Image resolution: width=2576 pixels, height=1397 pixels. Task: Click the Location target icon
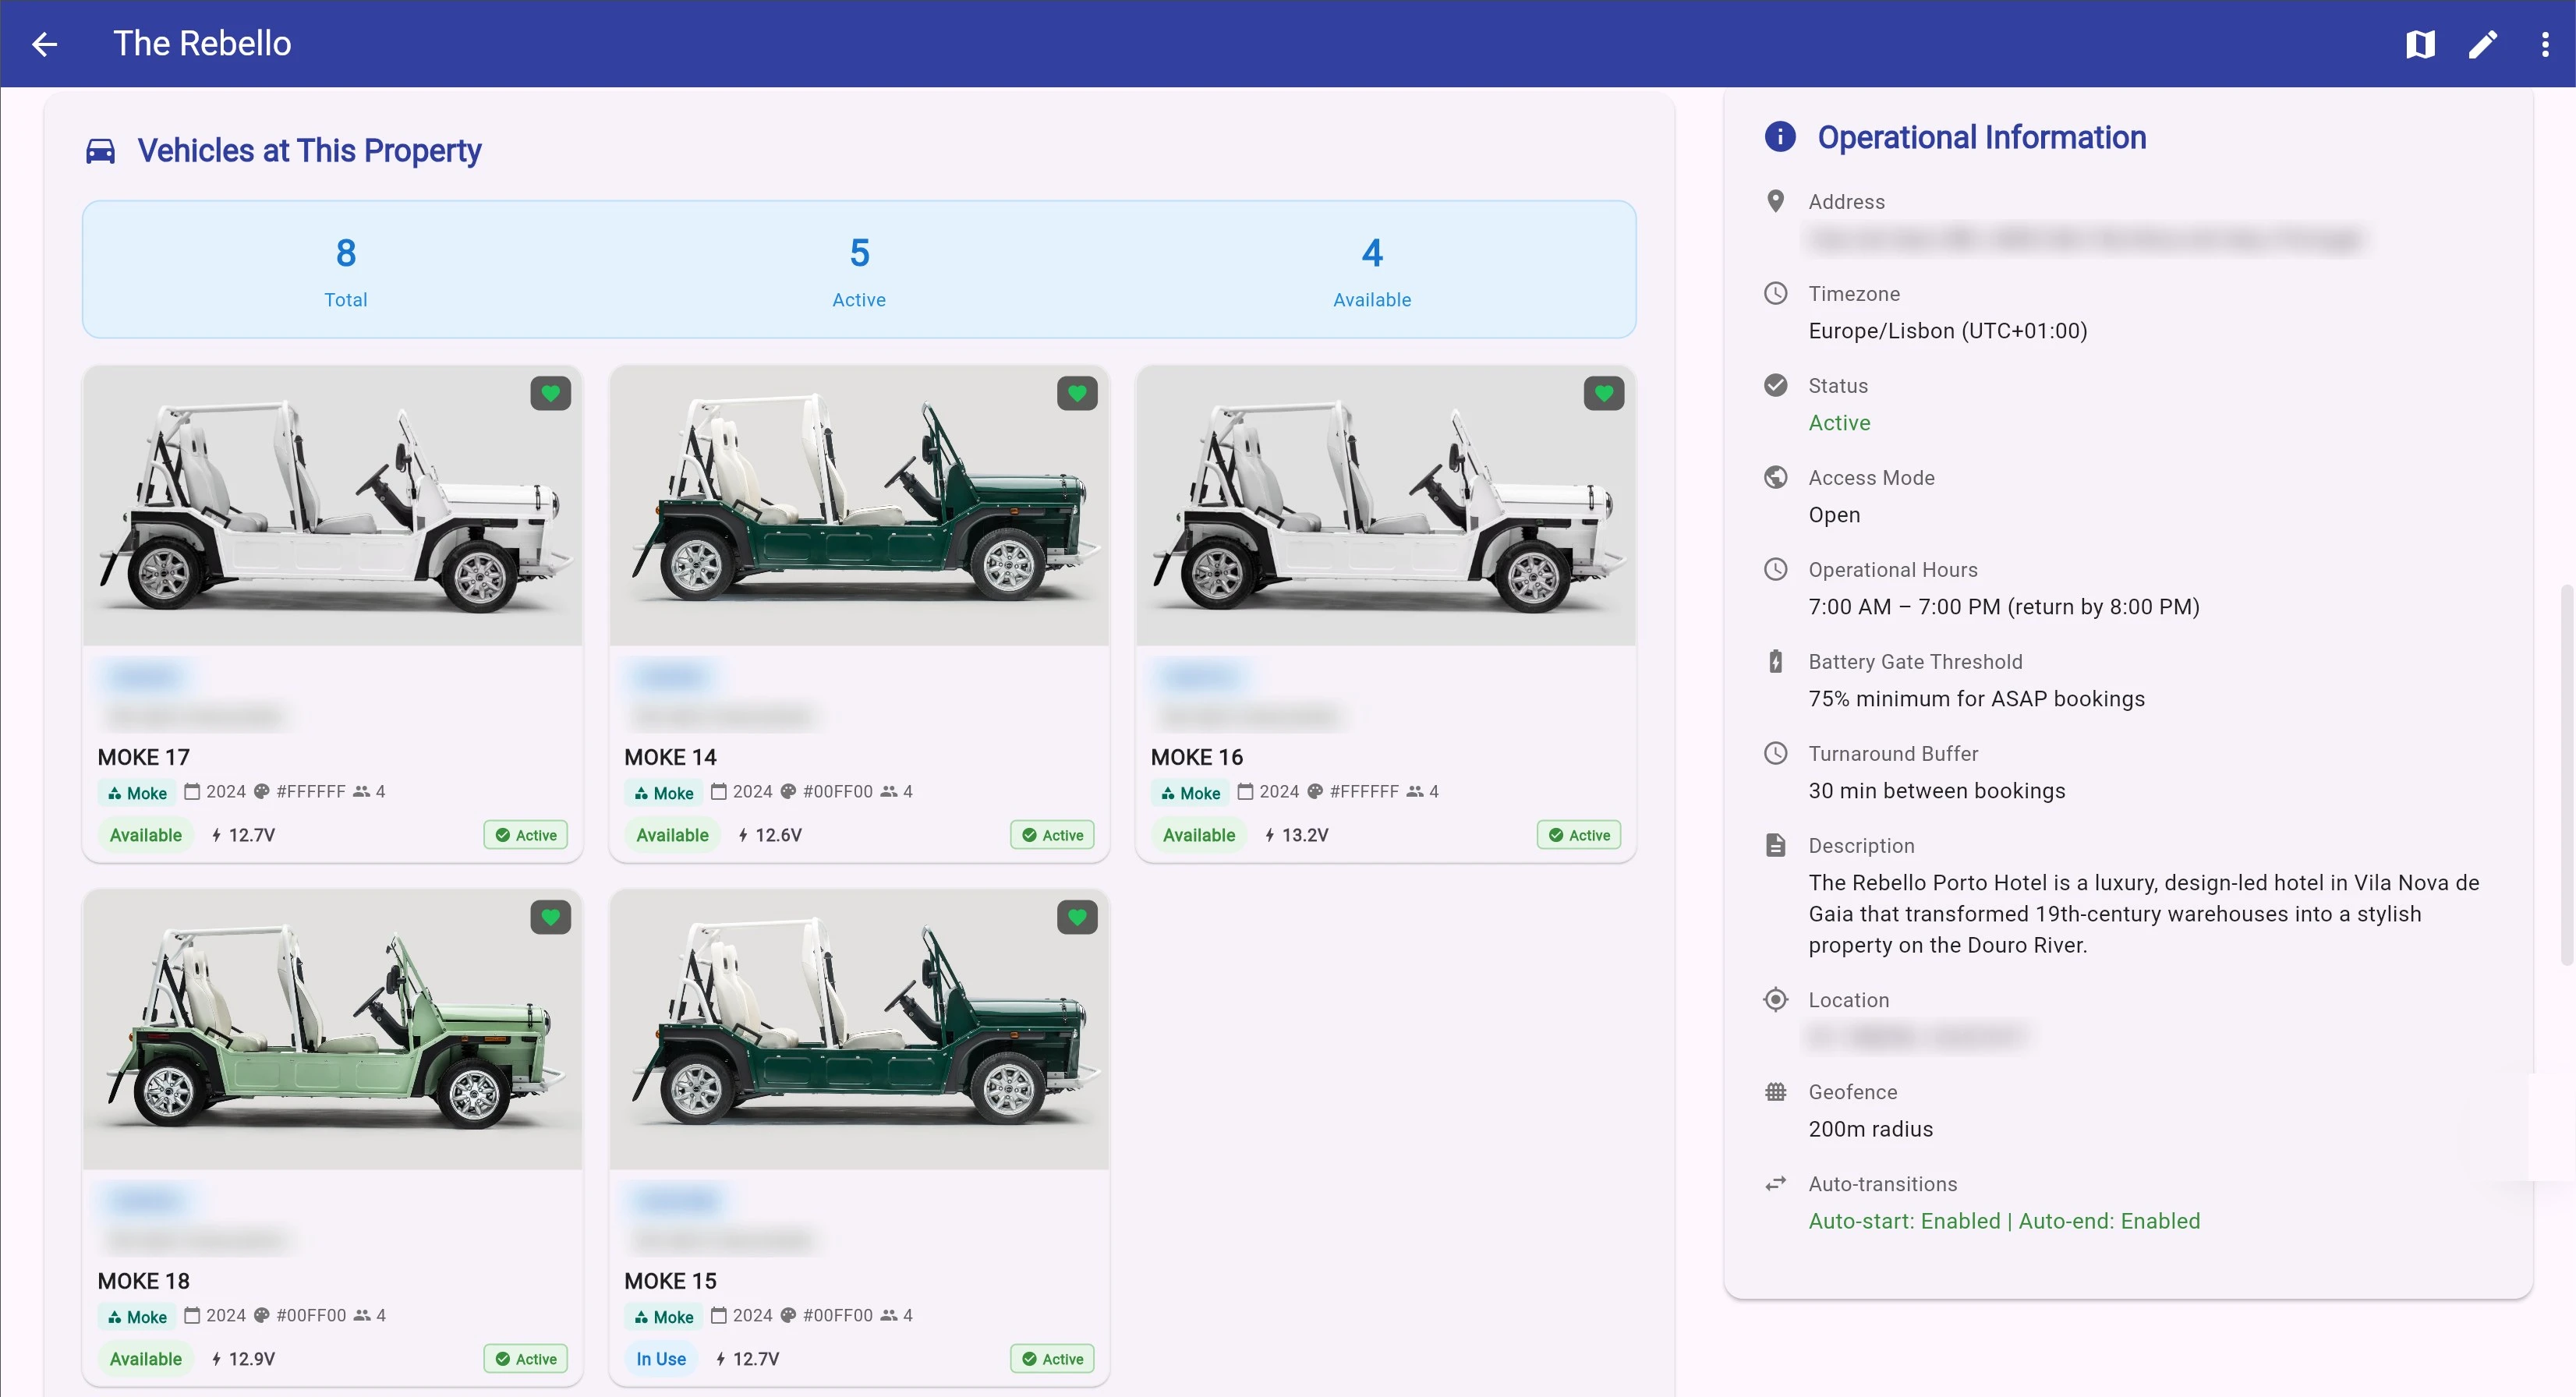[1776, 999]
